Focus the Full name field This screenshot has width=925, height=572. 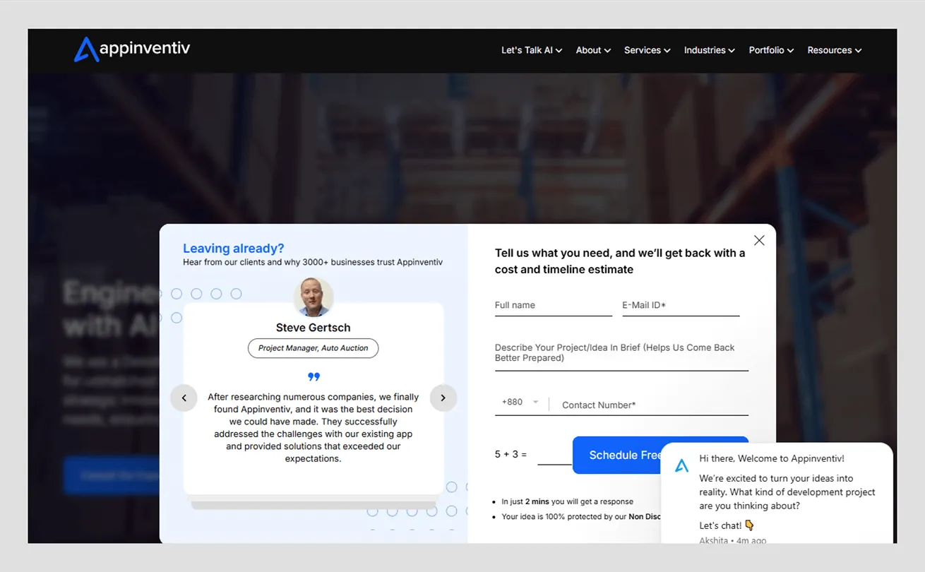coord(554,306)
